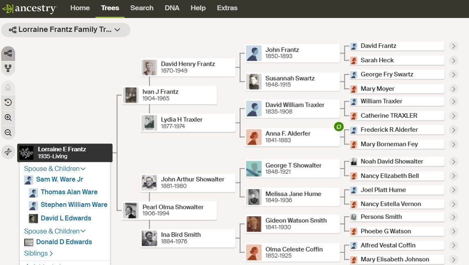Click the home person icon

(8, 88)
